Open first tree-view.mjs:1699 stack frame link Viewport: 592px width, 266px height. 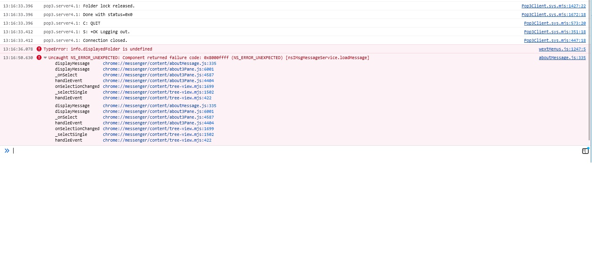(158, 86)
